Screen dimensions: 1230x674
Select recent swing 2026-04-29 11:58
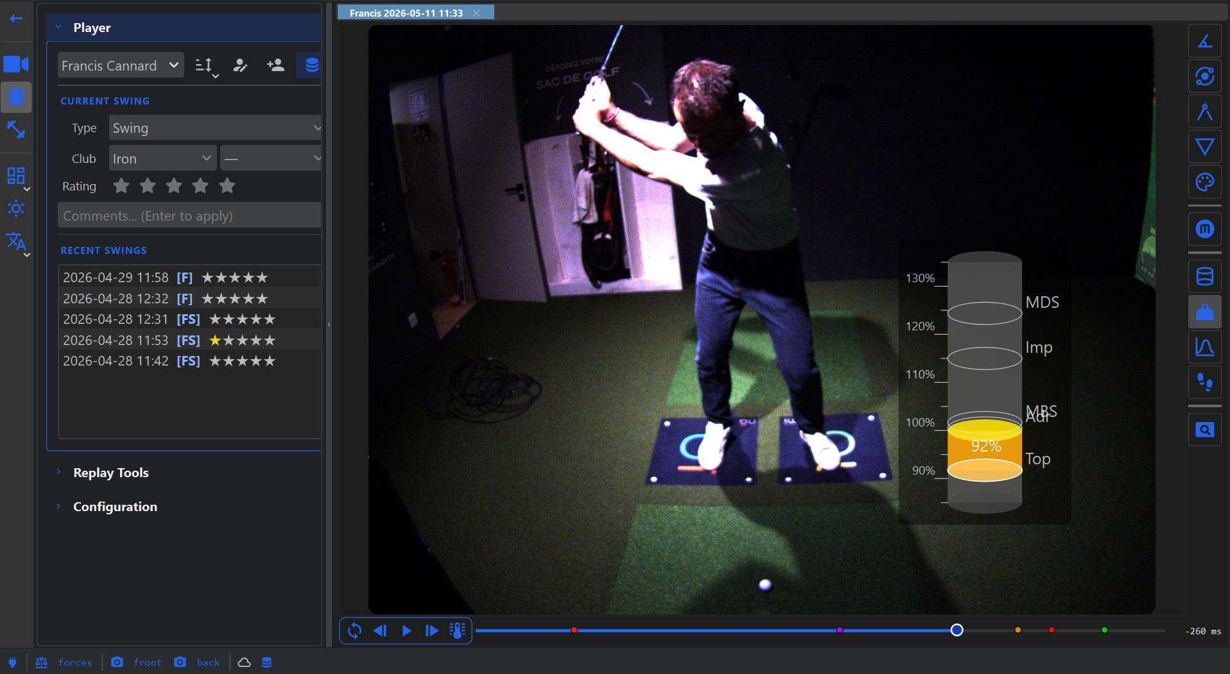coord(190,278)
